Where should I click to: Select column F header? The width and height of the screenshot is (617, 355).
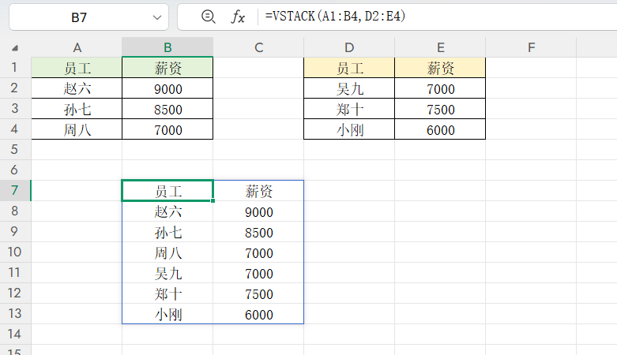click(x=531, y=47)
